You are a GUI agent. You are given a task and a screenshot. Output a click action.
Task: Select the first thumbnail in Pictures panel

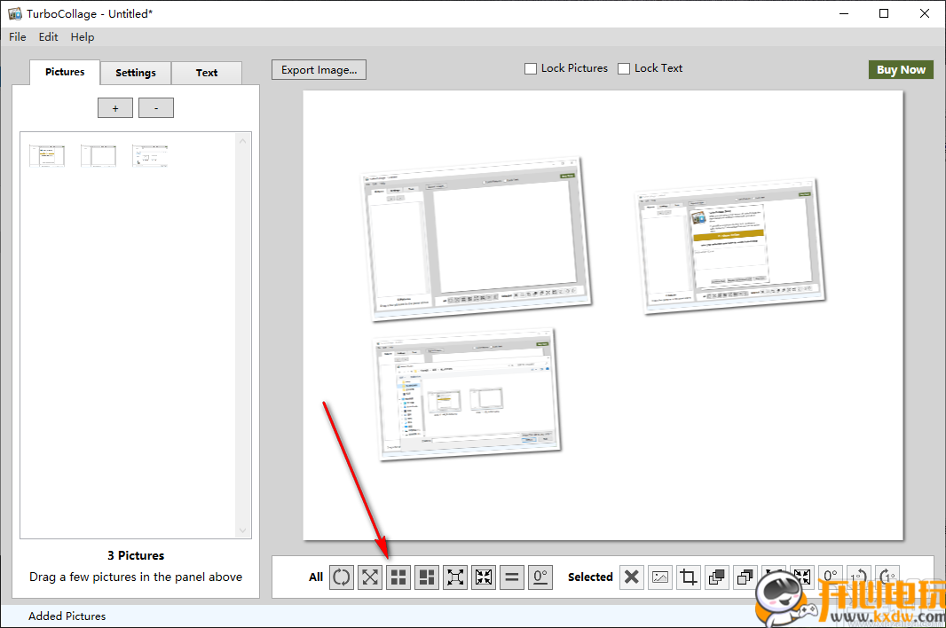[47, 156]
